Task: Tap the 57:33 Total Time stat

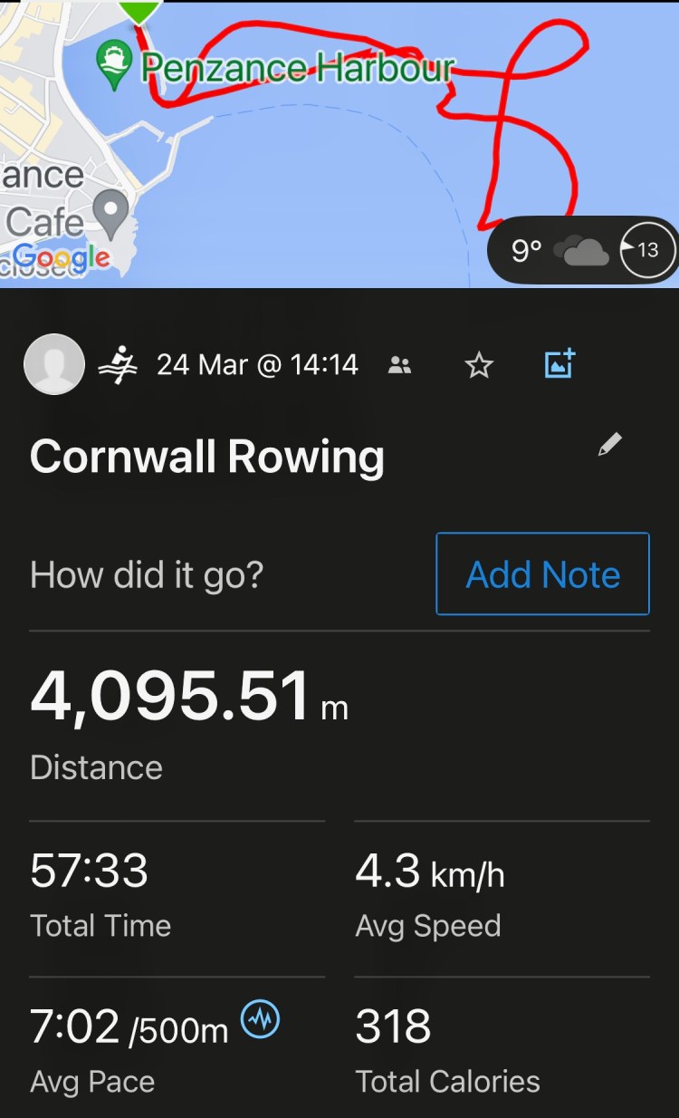Action: pos(90,872)
